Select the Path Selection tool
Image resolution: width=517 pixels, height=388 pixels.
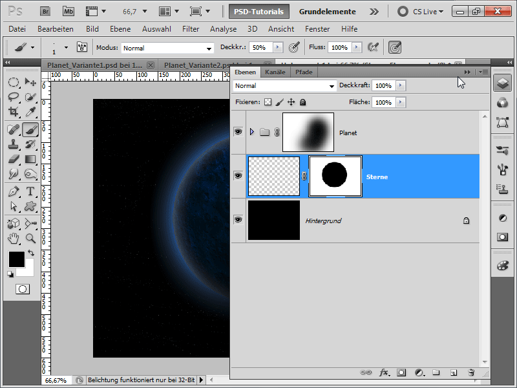[13, 206]
